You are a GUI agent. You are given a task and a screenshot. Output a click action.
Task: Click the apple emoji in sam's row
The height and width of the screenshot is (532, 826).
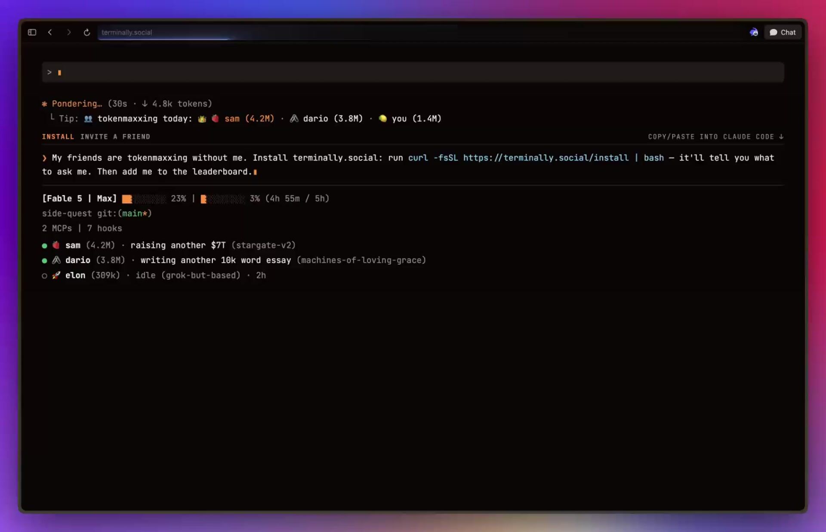coord(56,245)
